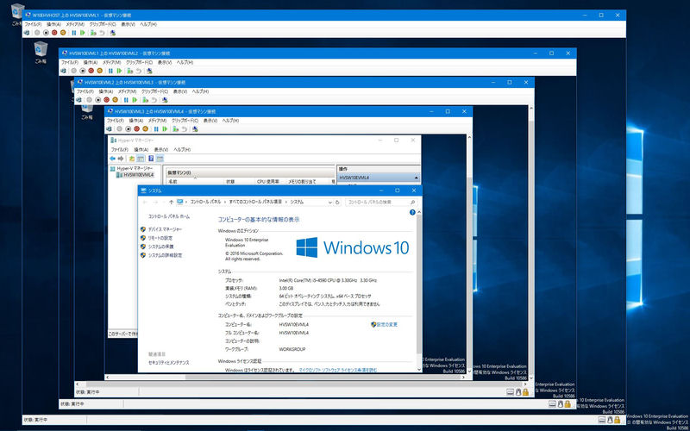Click Turn Off icon in HVSW10EVML1 connection toolbar
This screenshot has width=690, height=431.
pos(46,33)
